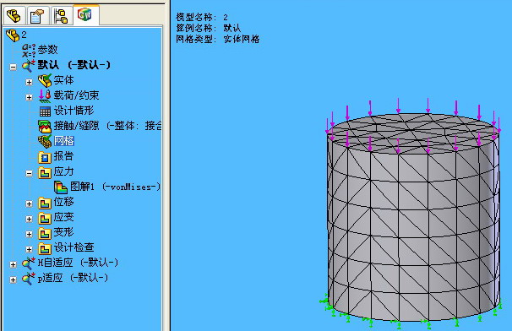The height and width of the screenshot is (331, 512).
Task: Expand the p适应 study
Action: 13,279
